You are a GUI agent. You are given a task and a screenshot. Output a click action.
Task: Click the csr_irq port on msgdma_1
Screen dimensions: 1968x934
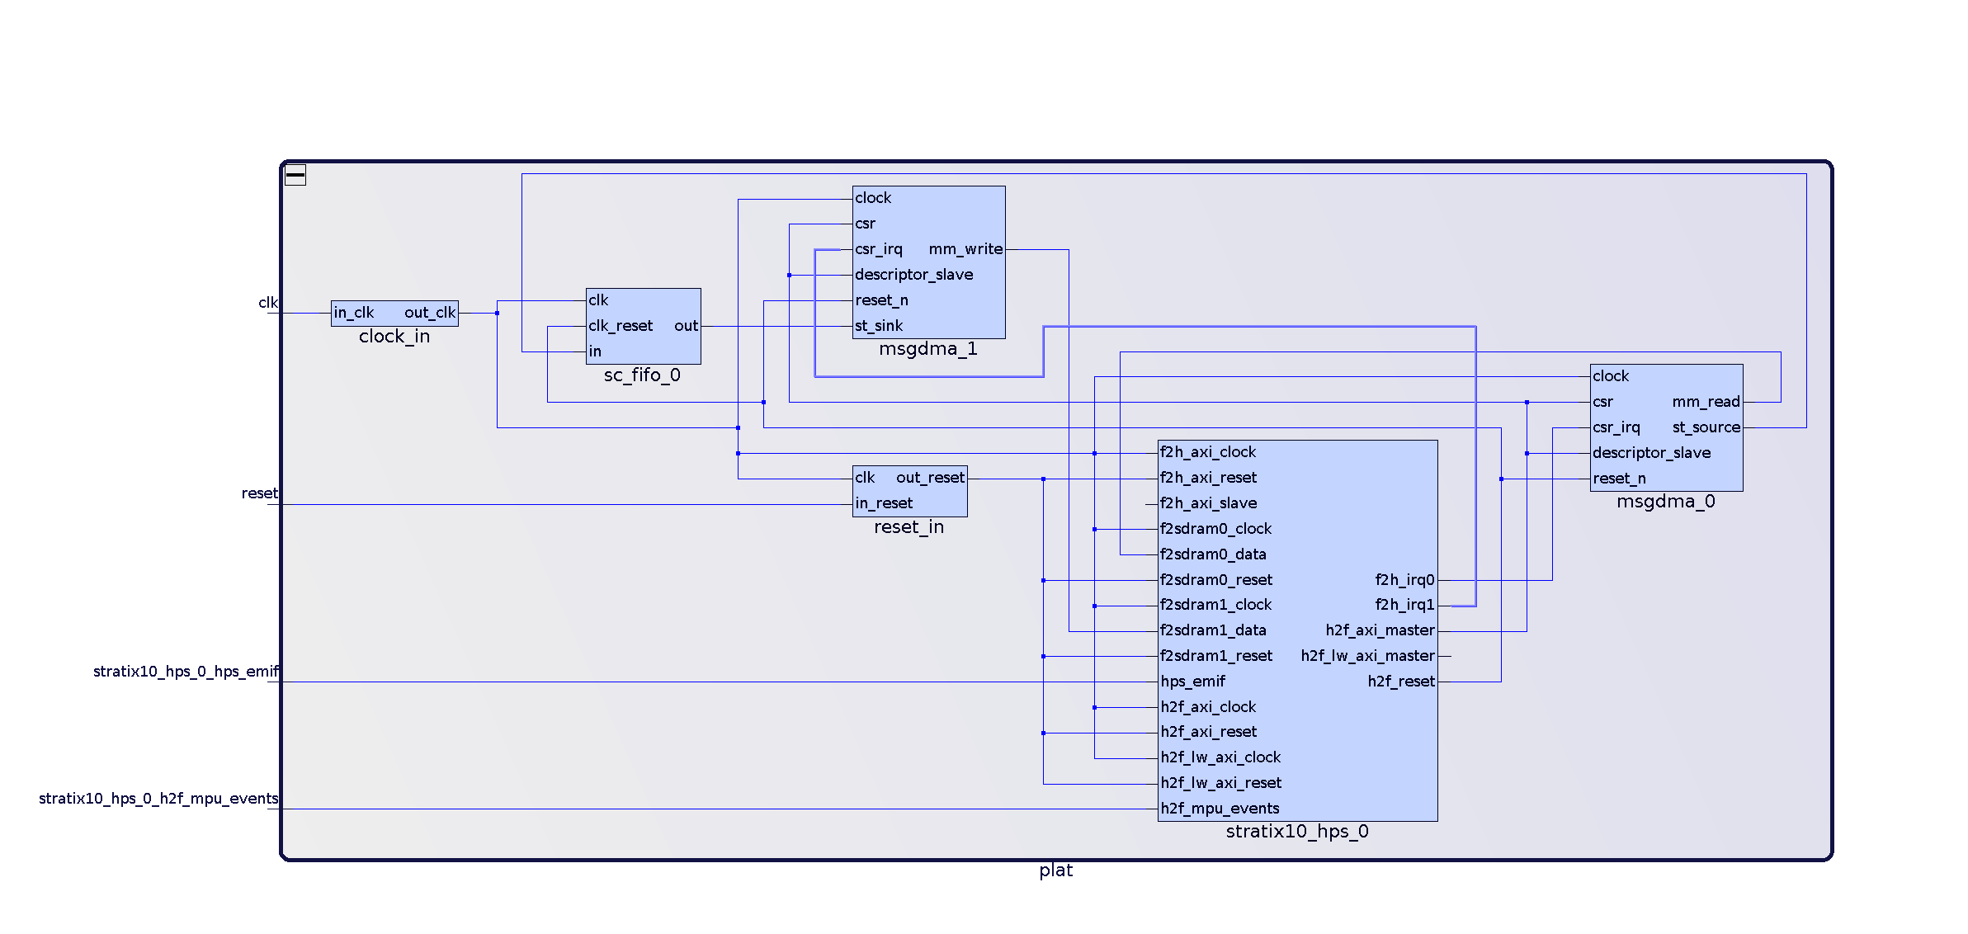point(878,249)
